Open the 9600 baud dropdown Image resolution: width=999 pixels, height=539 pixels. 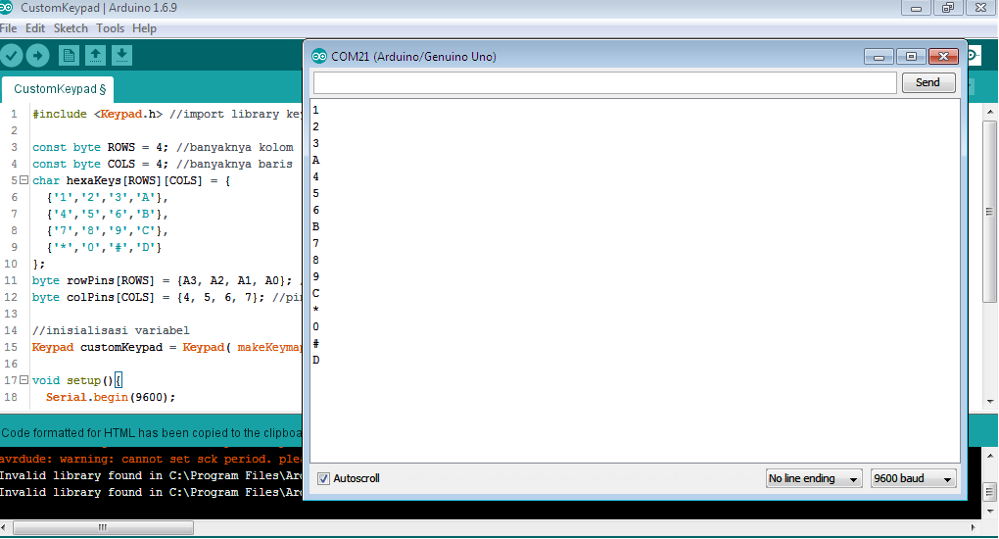(914, 478)
